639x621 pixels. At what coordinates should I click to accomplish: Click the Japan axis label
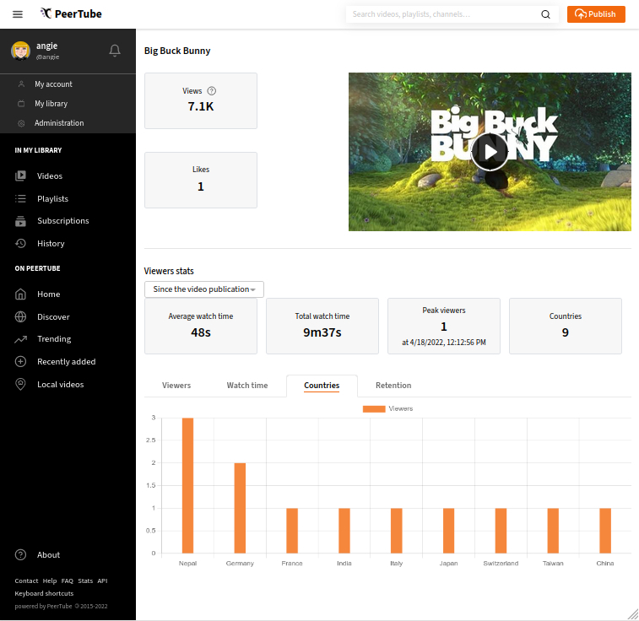tap(448, 563)
